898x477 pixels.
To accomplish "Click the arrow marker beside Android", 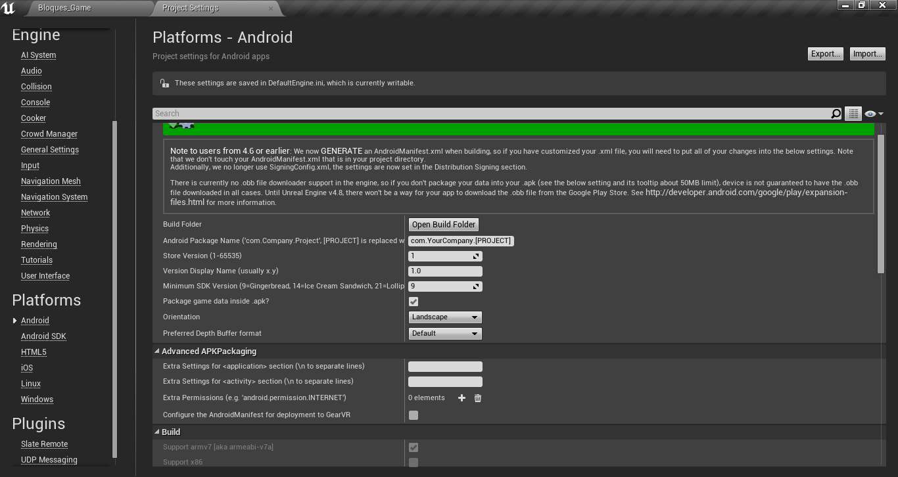I will (x=14, y=321).
